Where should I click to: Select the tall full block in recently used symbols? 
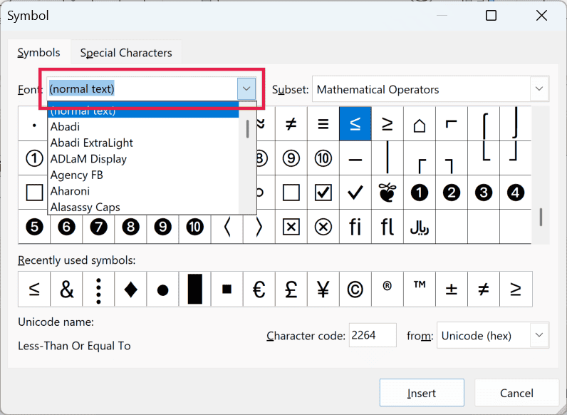tap(195, 289)
